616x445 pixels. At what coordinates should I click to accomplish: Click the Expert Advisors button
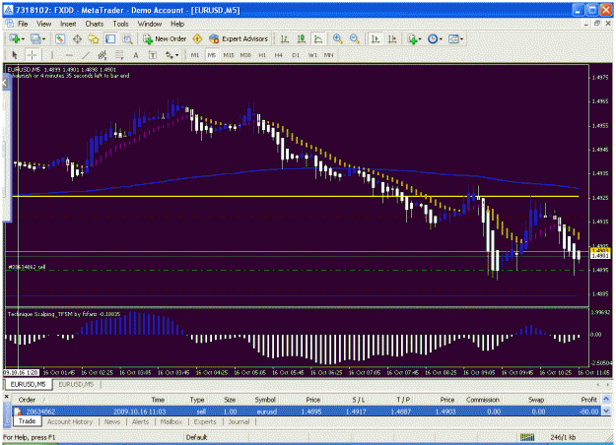pyautogui.click(x=239, y=38)
